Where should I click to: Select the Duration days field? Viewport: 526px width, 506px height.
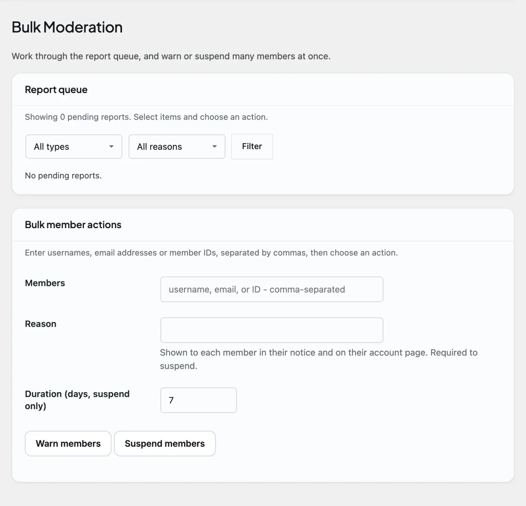[199, 400]
